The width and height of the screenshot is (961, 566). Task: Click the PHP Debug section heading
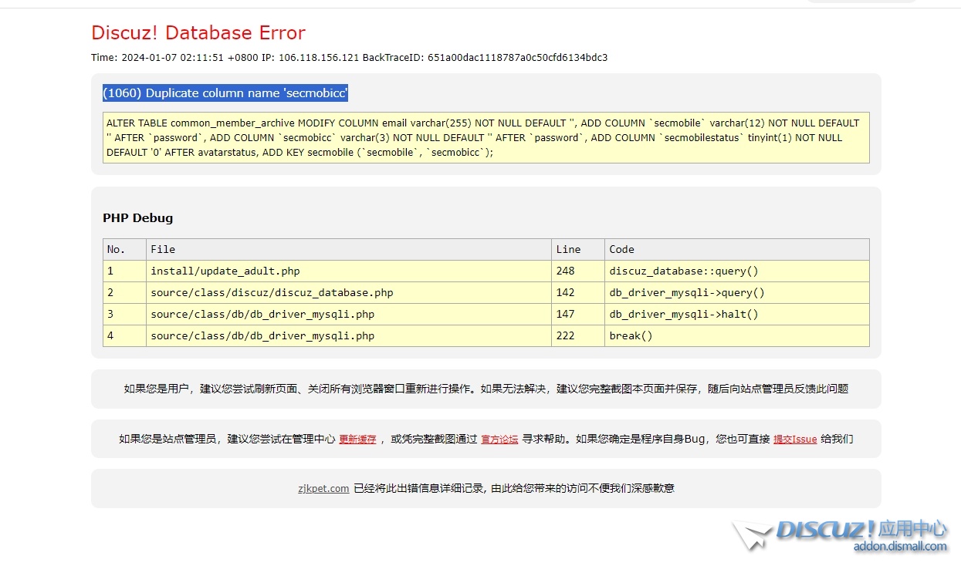coord(138,218)
